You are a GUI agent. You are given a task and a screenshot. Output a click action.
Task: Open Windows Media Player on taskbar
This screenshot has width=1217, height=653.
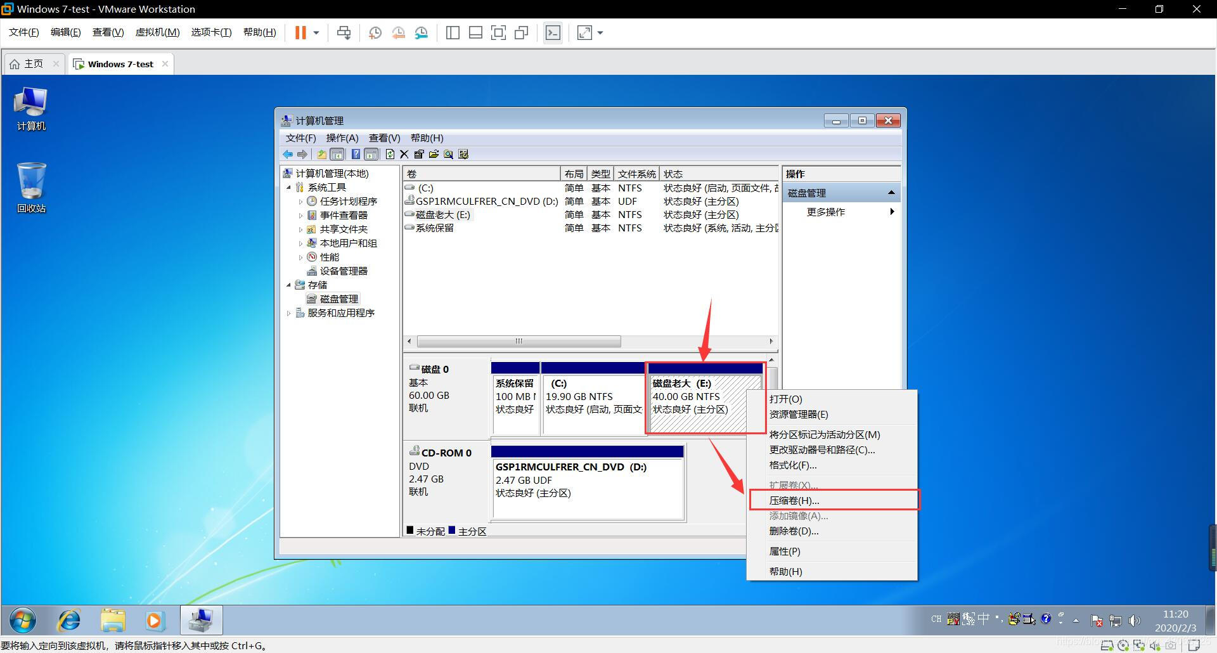(155, 620)
